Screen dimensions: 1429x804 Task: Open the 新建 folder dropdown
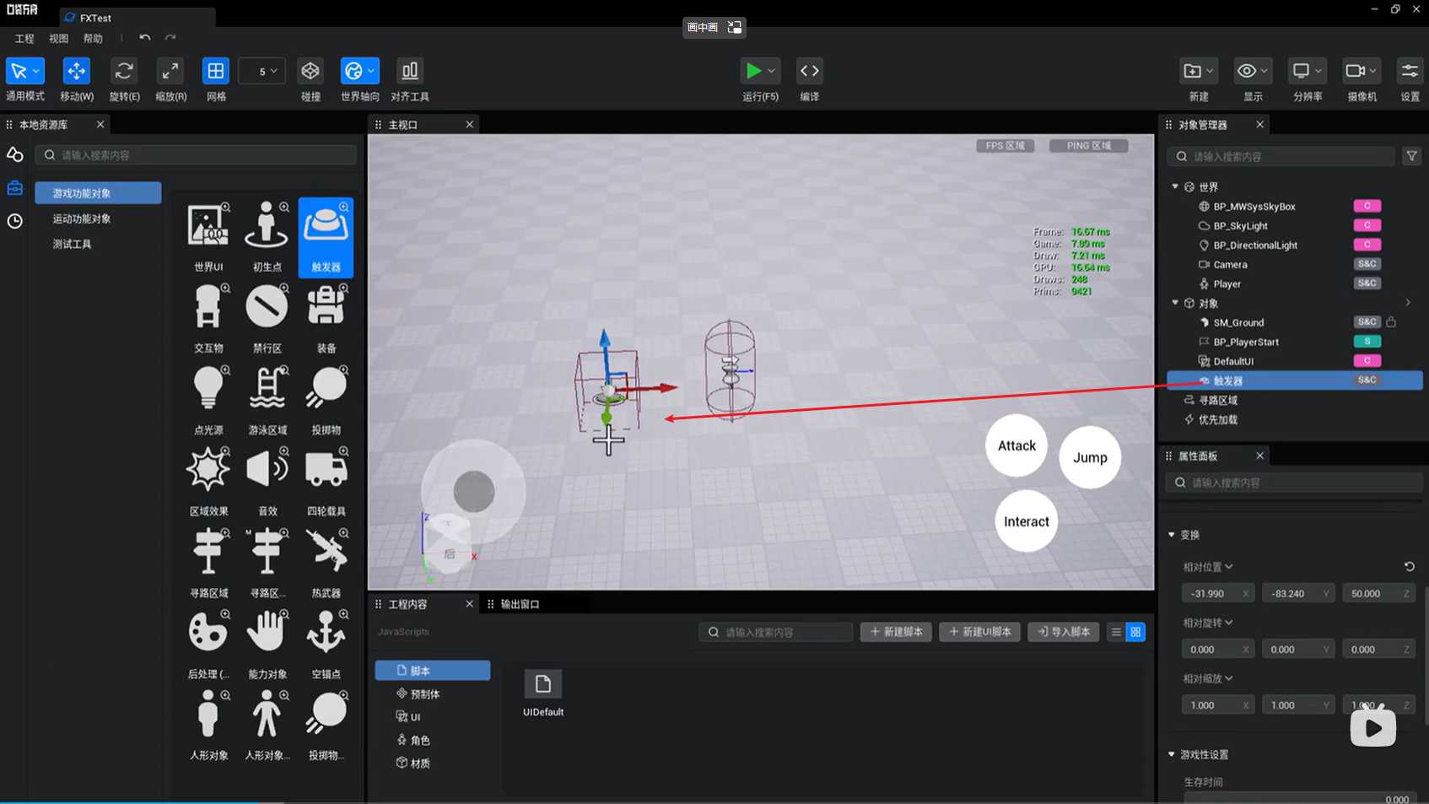point(1199,72)
